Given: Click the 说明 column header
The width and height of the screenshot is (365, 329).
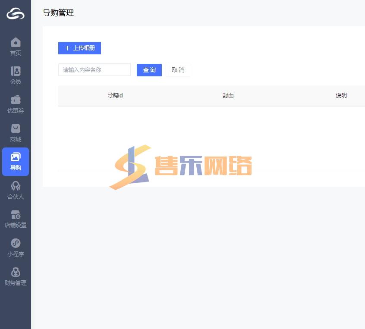Looking at the screenshot, I should [x=341, y=95].
